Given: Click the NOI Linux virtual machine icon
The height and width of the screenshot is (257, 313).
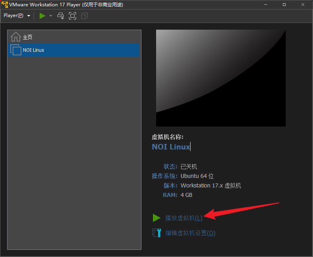Looking at the screenshot, I should click(x=15, y=50).
